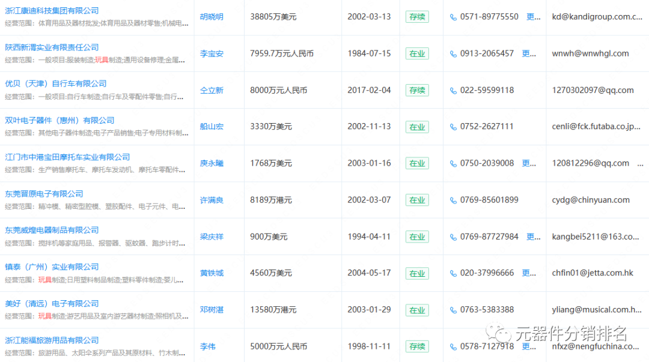
Task: Select email 120812296@qq.com
Action: pos(590,163)
